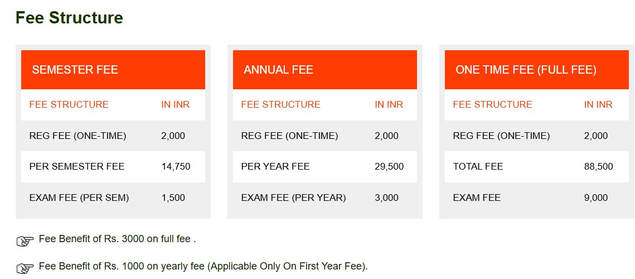Click the 1,500 exam fee amount
Viewport: 635px width, 279px height.
pos(173,198)
